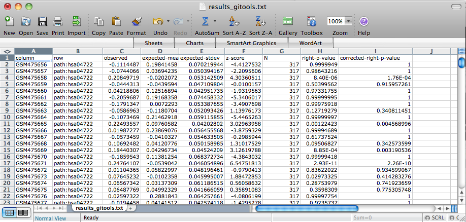Go to the first sheet tab arrow
466x222 pixels.
pos(40,208)
